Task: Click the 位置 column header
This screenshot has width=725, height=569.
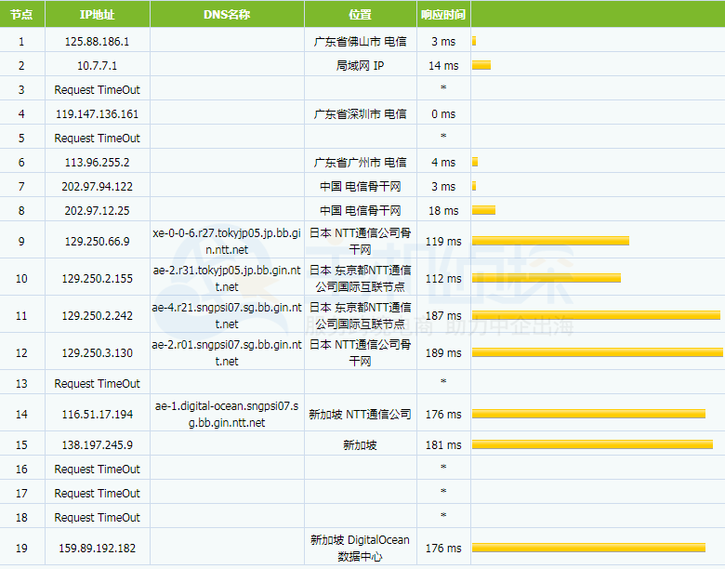Action: click(x=360, y=16)
